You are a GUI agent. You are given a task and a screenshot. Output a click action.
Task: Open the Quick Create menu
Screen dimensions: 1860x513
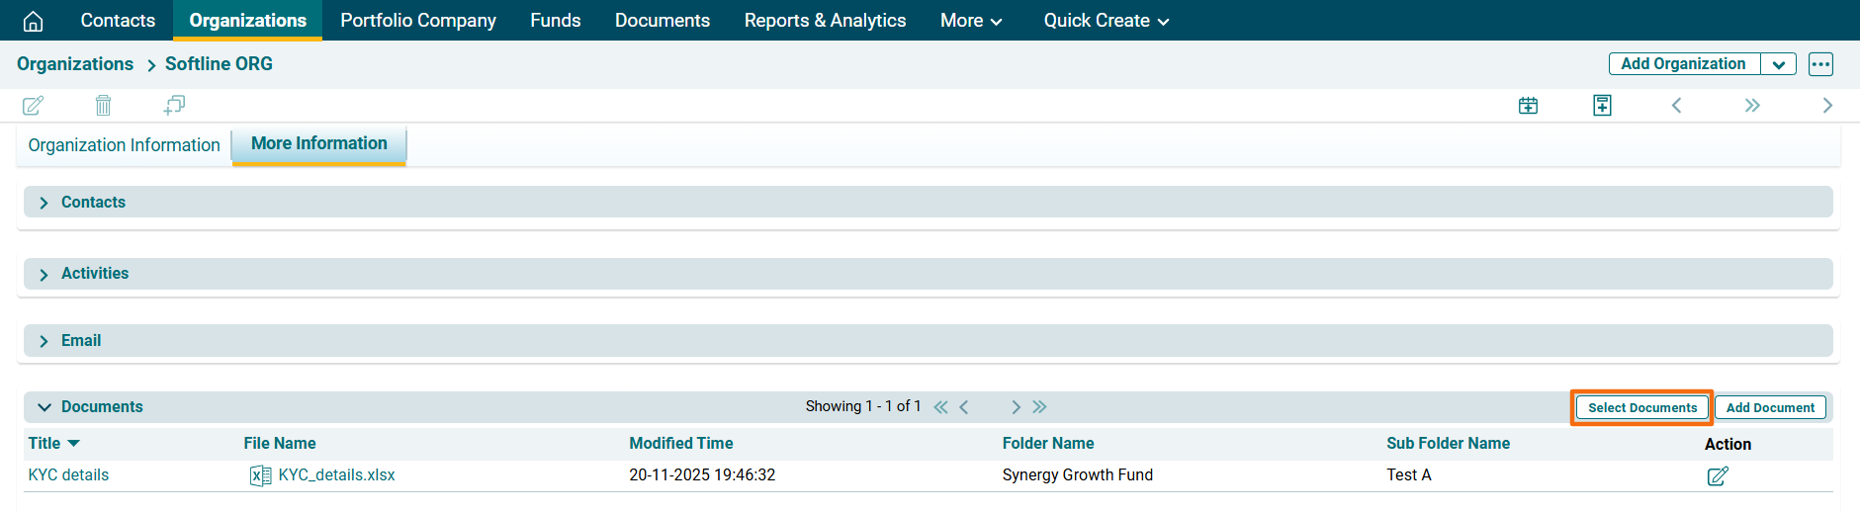(x=1106, y=21)
